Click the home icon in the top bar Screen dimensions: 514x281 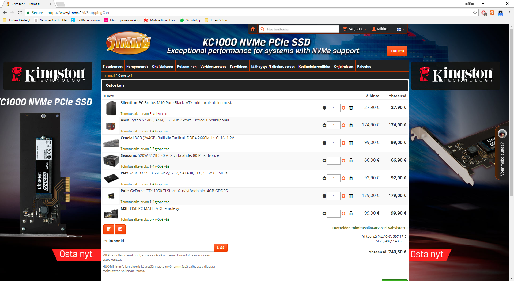pyautogui.click(x=252, y=29)
